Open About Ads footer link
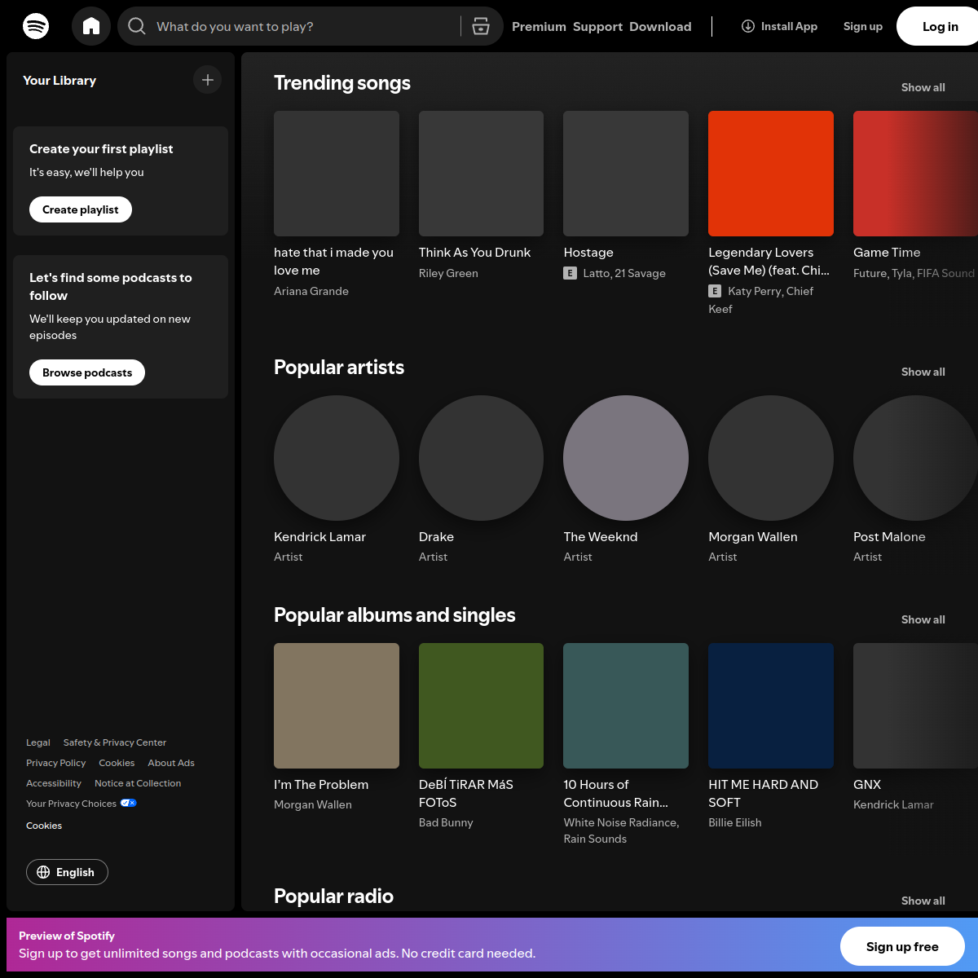978x978 pixels. pyautogui.click(x=171, y=763)
